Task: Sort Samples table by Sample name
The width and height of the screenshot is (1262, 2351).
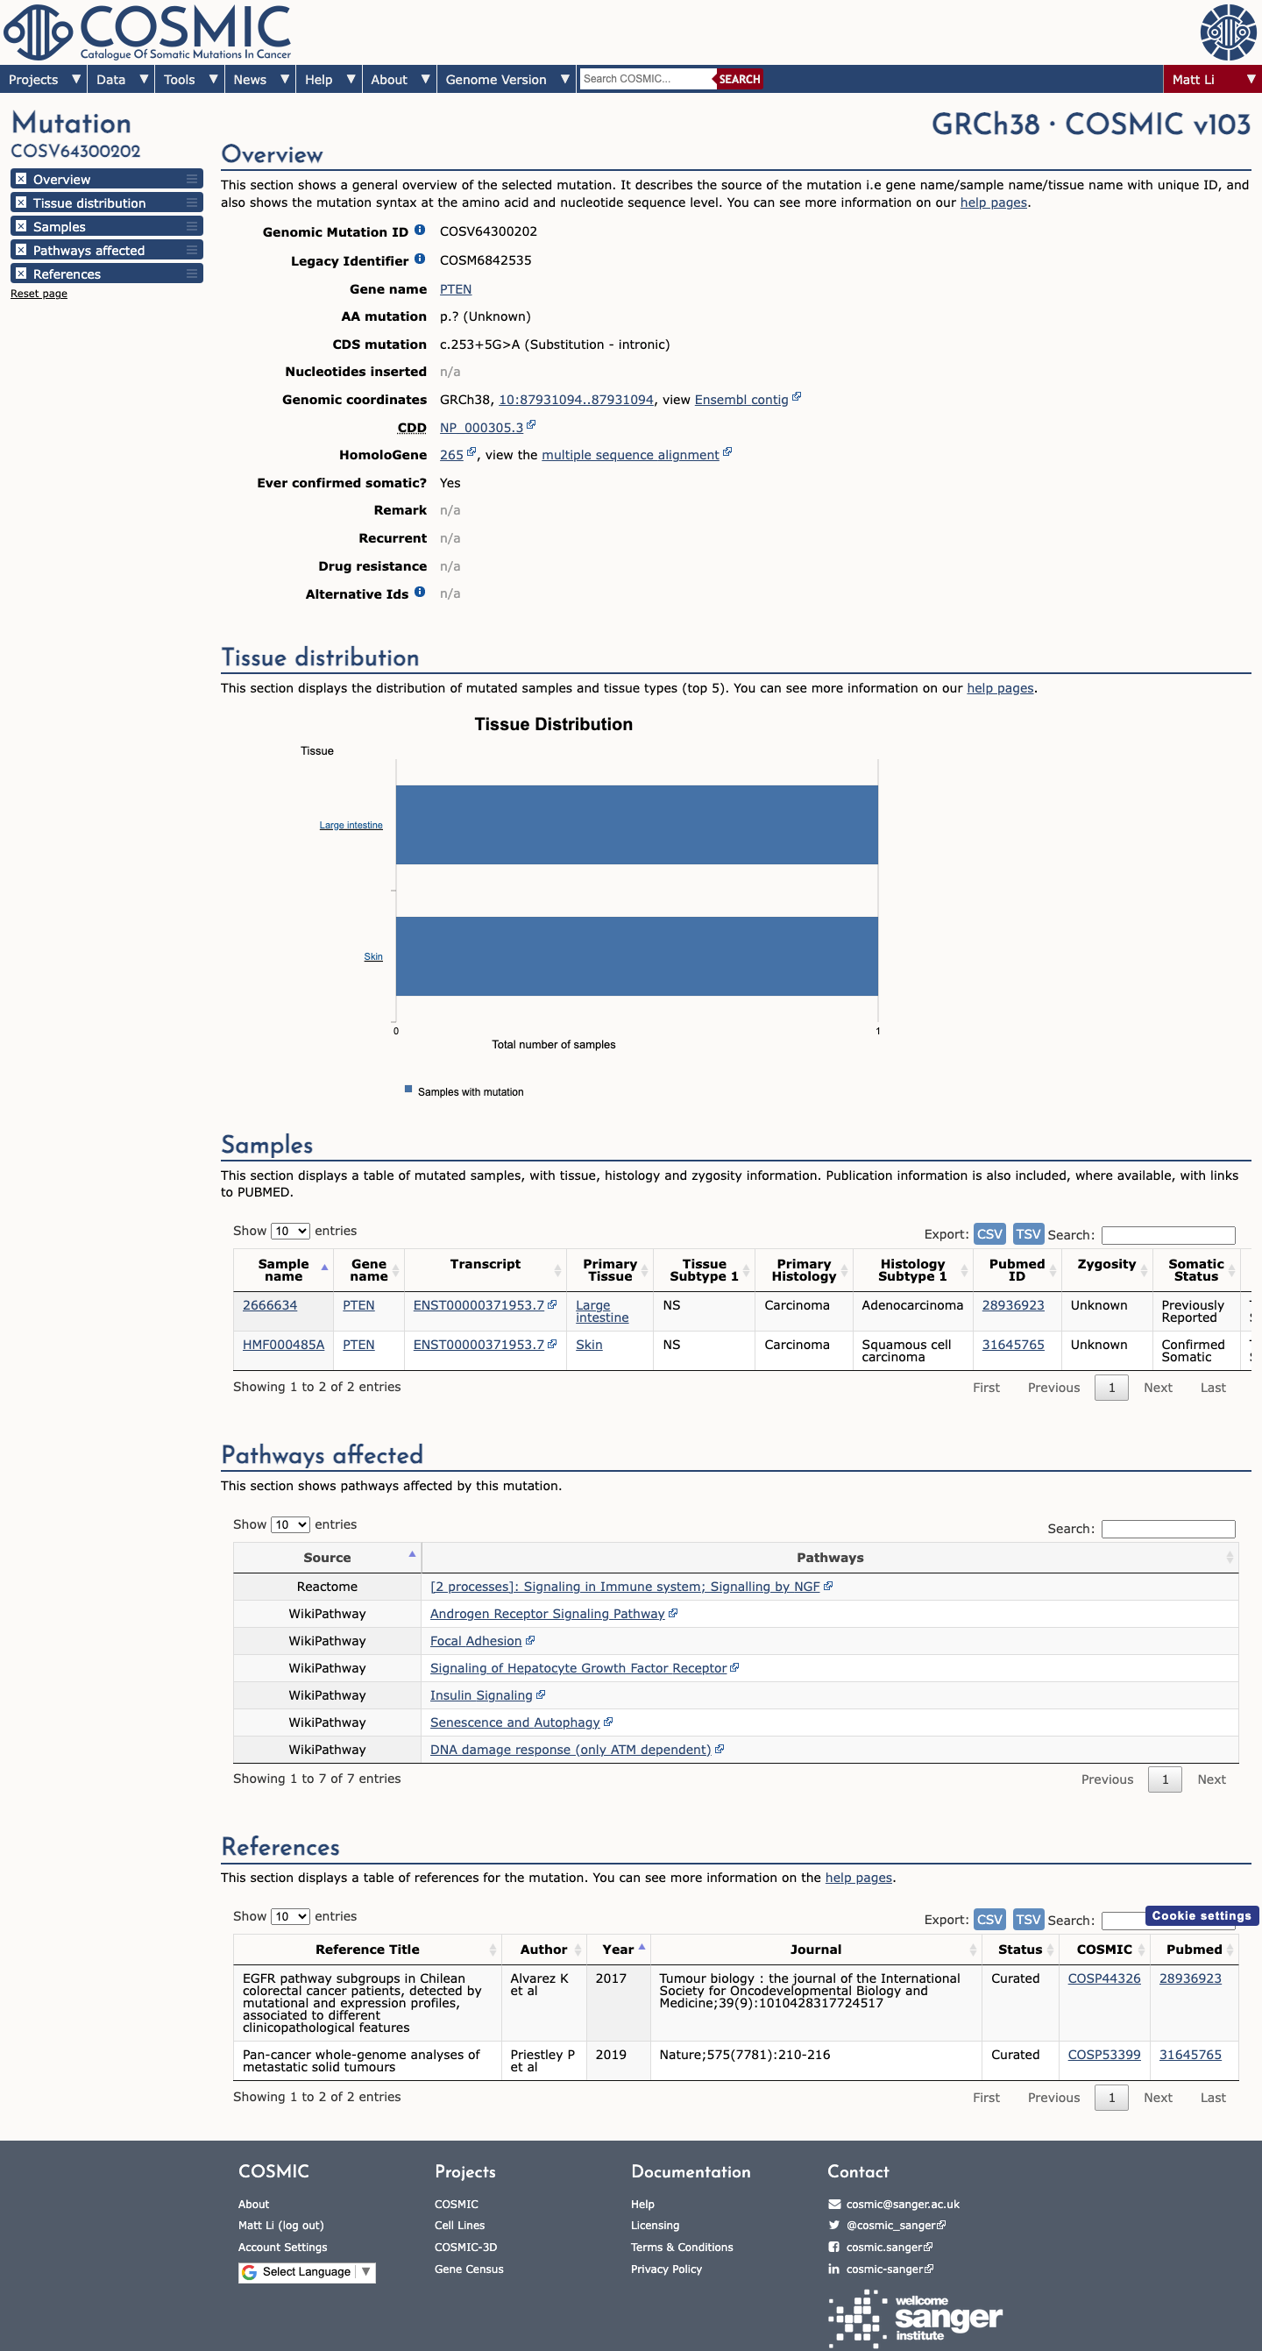Action: 283,1269
